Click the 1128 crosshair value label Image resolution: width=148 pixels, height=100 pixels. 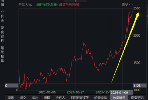pyautogui.click(x=140, y=86)
